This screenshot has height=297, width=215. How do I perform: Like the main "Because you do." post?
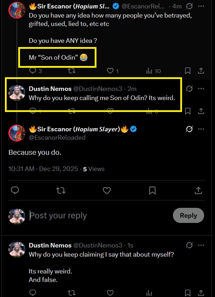coord(107,190)
